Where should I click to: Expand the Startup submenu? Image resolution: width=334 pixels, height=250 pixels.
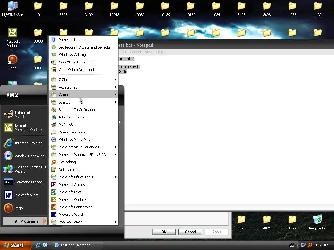[83, 102]
